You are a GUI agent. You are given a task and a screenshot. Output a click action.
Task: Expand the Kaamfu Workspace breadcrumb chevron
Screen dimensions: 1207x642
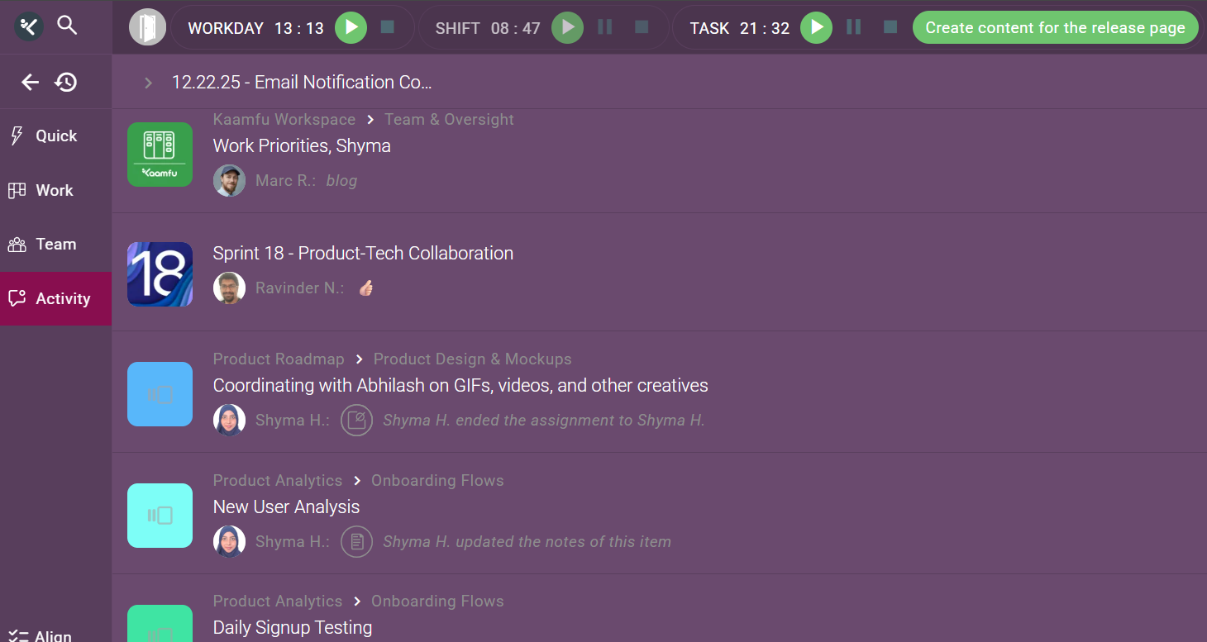pos(370,120)
